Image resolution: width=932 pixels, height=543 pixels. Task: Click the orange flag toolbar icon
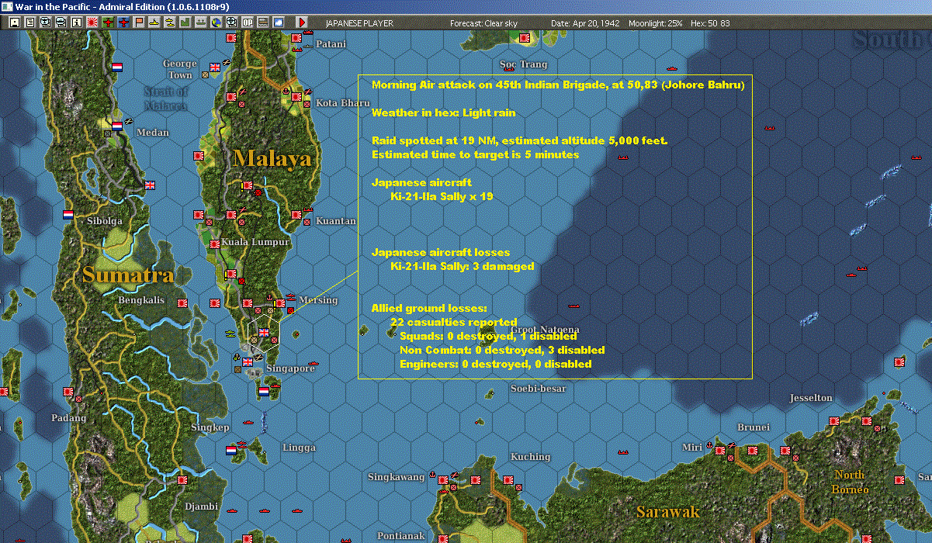(139, 23)
